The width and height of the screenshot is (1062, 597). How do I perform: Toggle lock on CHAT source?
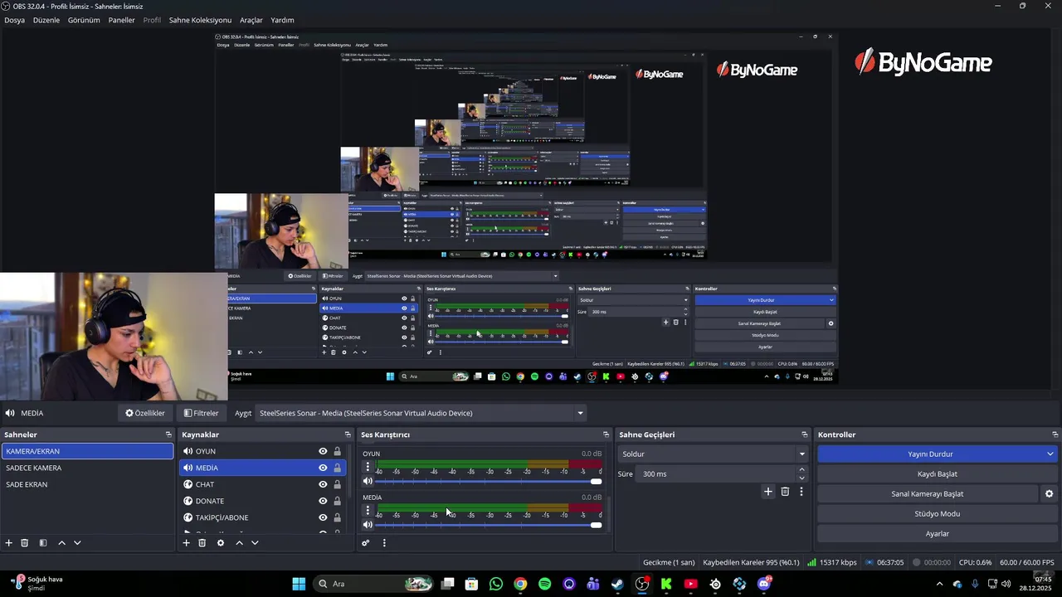click(337, 484)
